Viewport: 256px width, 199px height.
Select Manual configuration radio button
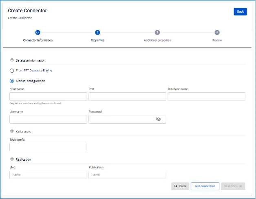point(12,81)
